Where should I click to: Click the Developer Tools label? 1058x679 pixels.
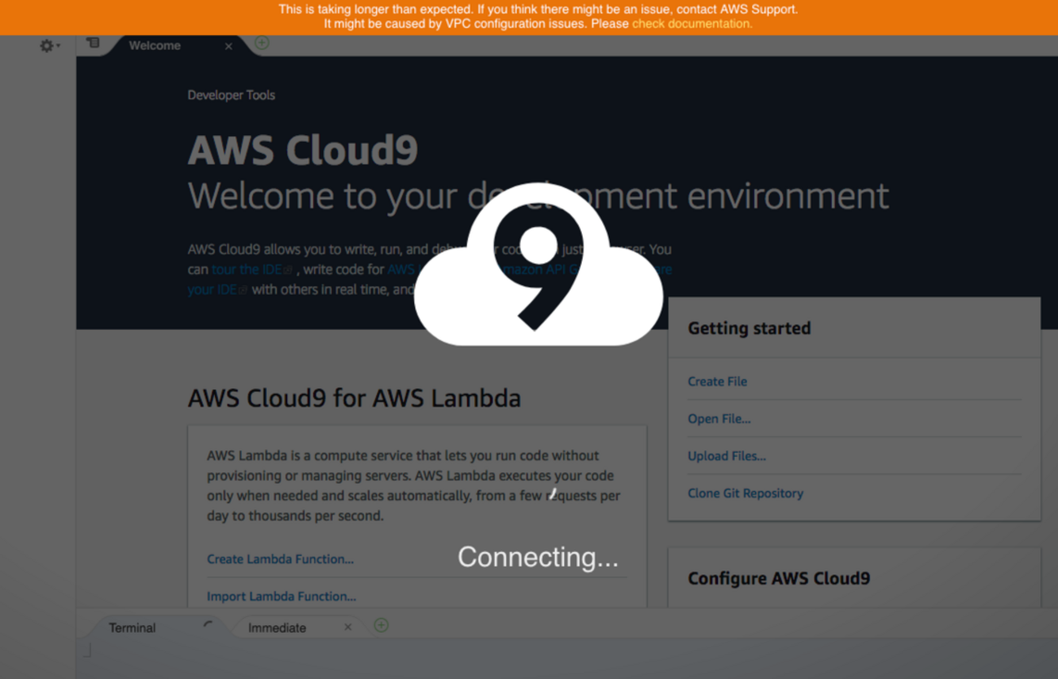click(x=231, y=95)
